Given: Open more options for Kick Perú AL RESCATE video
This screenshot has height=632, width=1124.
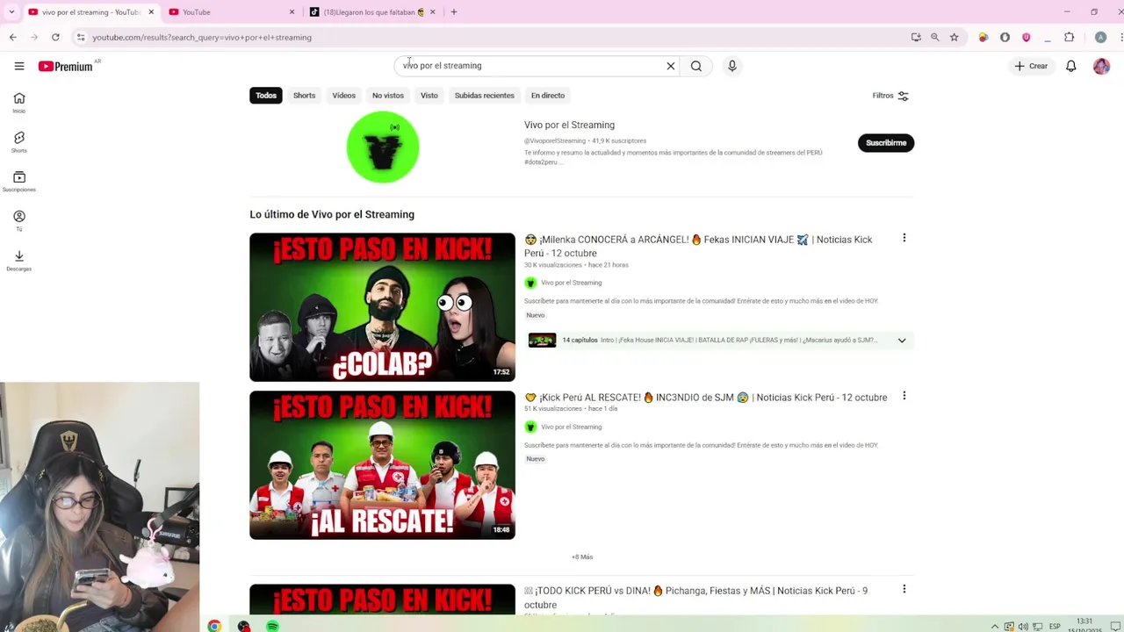Looking at the screenshot, I should click(x=904, y=396).
